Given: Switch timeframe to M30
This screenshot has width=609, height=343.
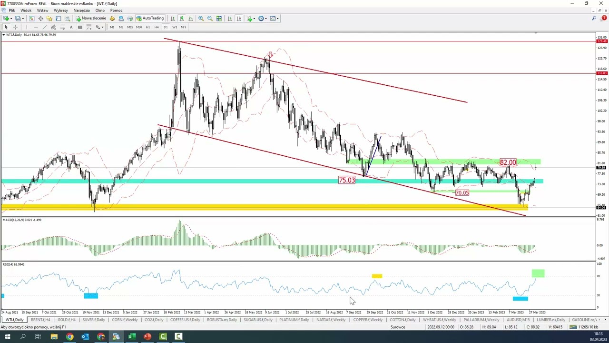Looking at the screenshot, I should [x=139, y=27].
